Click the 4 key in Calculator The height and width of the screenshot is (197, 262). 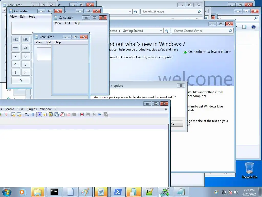pos(16,64)
